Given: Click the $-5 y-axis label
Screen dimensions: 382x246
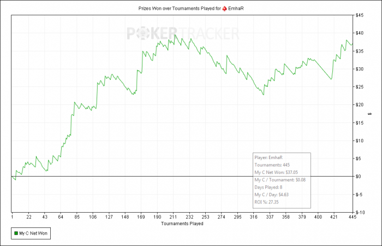Looking at the screenshot, I should pos(359,195).
